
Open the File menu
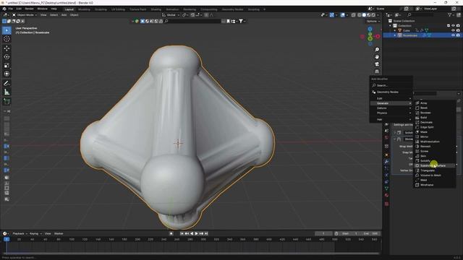click(11, 9)
